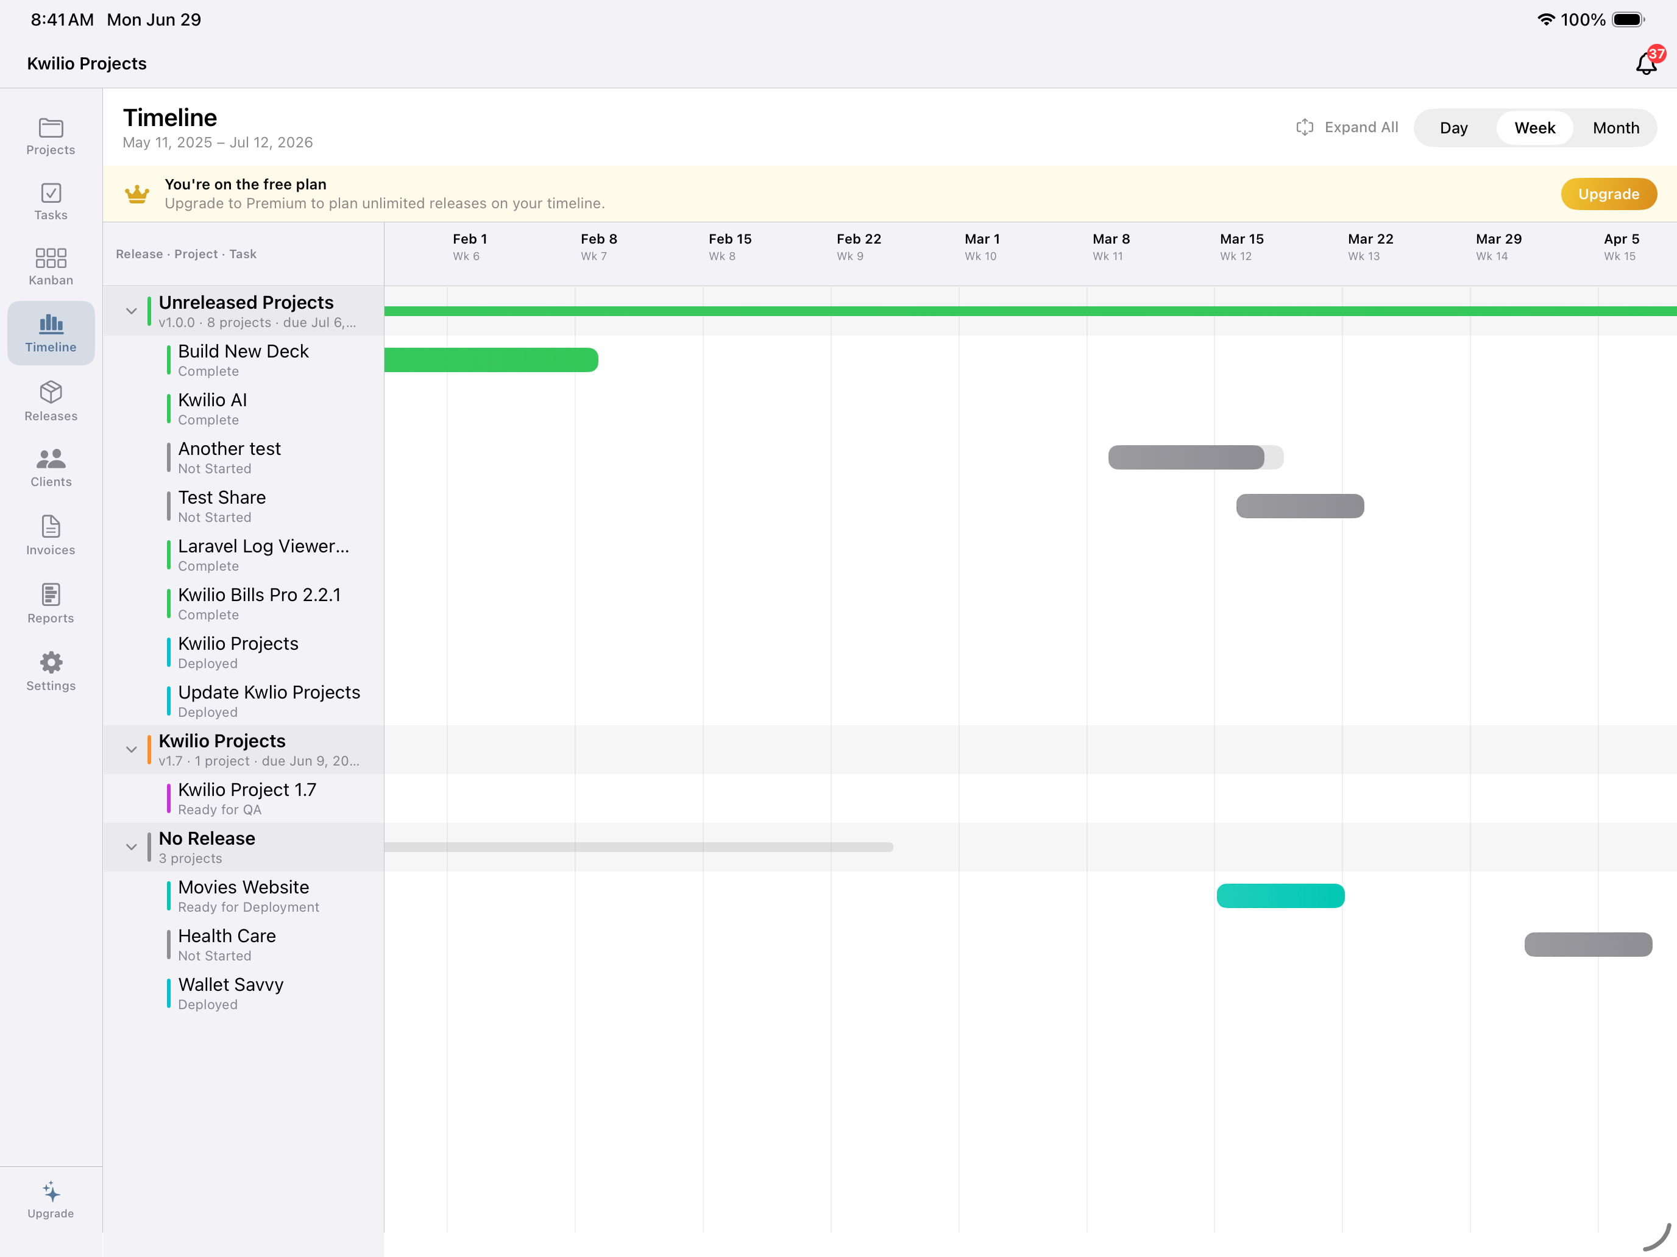This screenshot has width=1677, height=1257.
Task: Select the Timeline chart icon in sidebar
Action: point(51,323)
